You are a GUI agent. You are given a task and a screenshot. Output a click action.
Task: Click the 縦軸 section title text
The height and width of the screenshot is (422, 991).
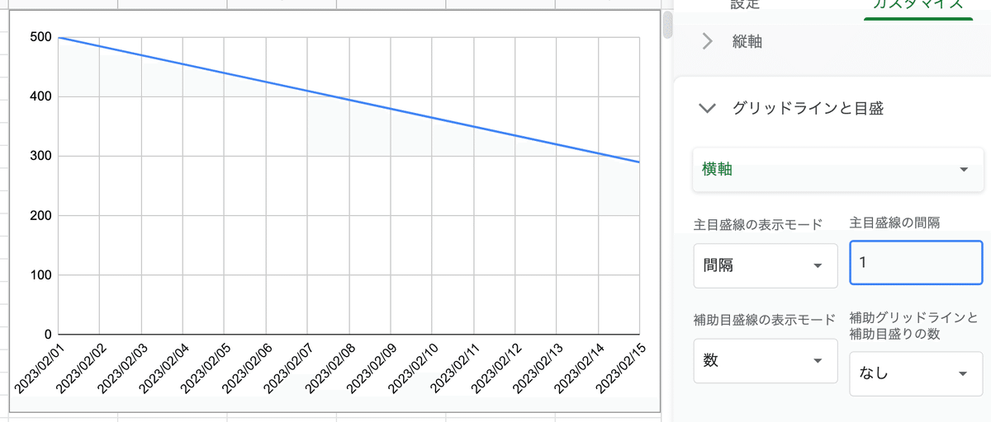click(747, 41)
